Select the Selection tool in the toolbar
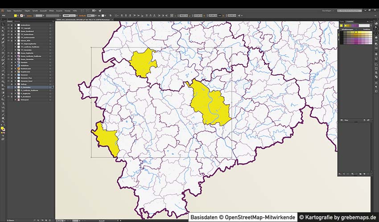Viewport: 379px width, 222px height. [x=2, y=24]
